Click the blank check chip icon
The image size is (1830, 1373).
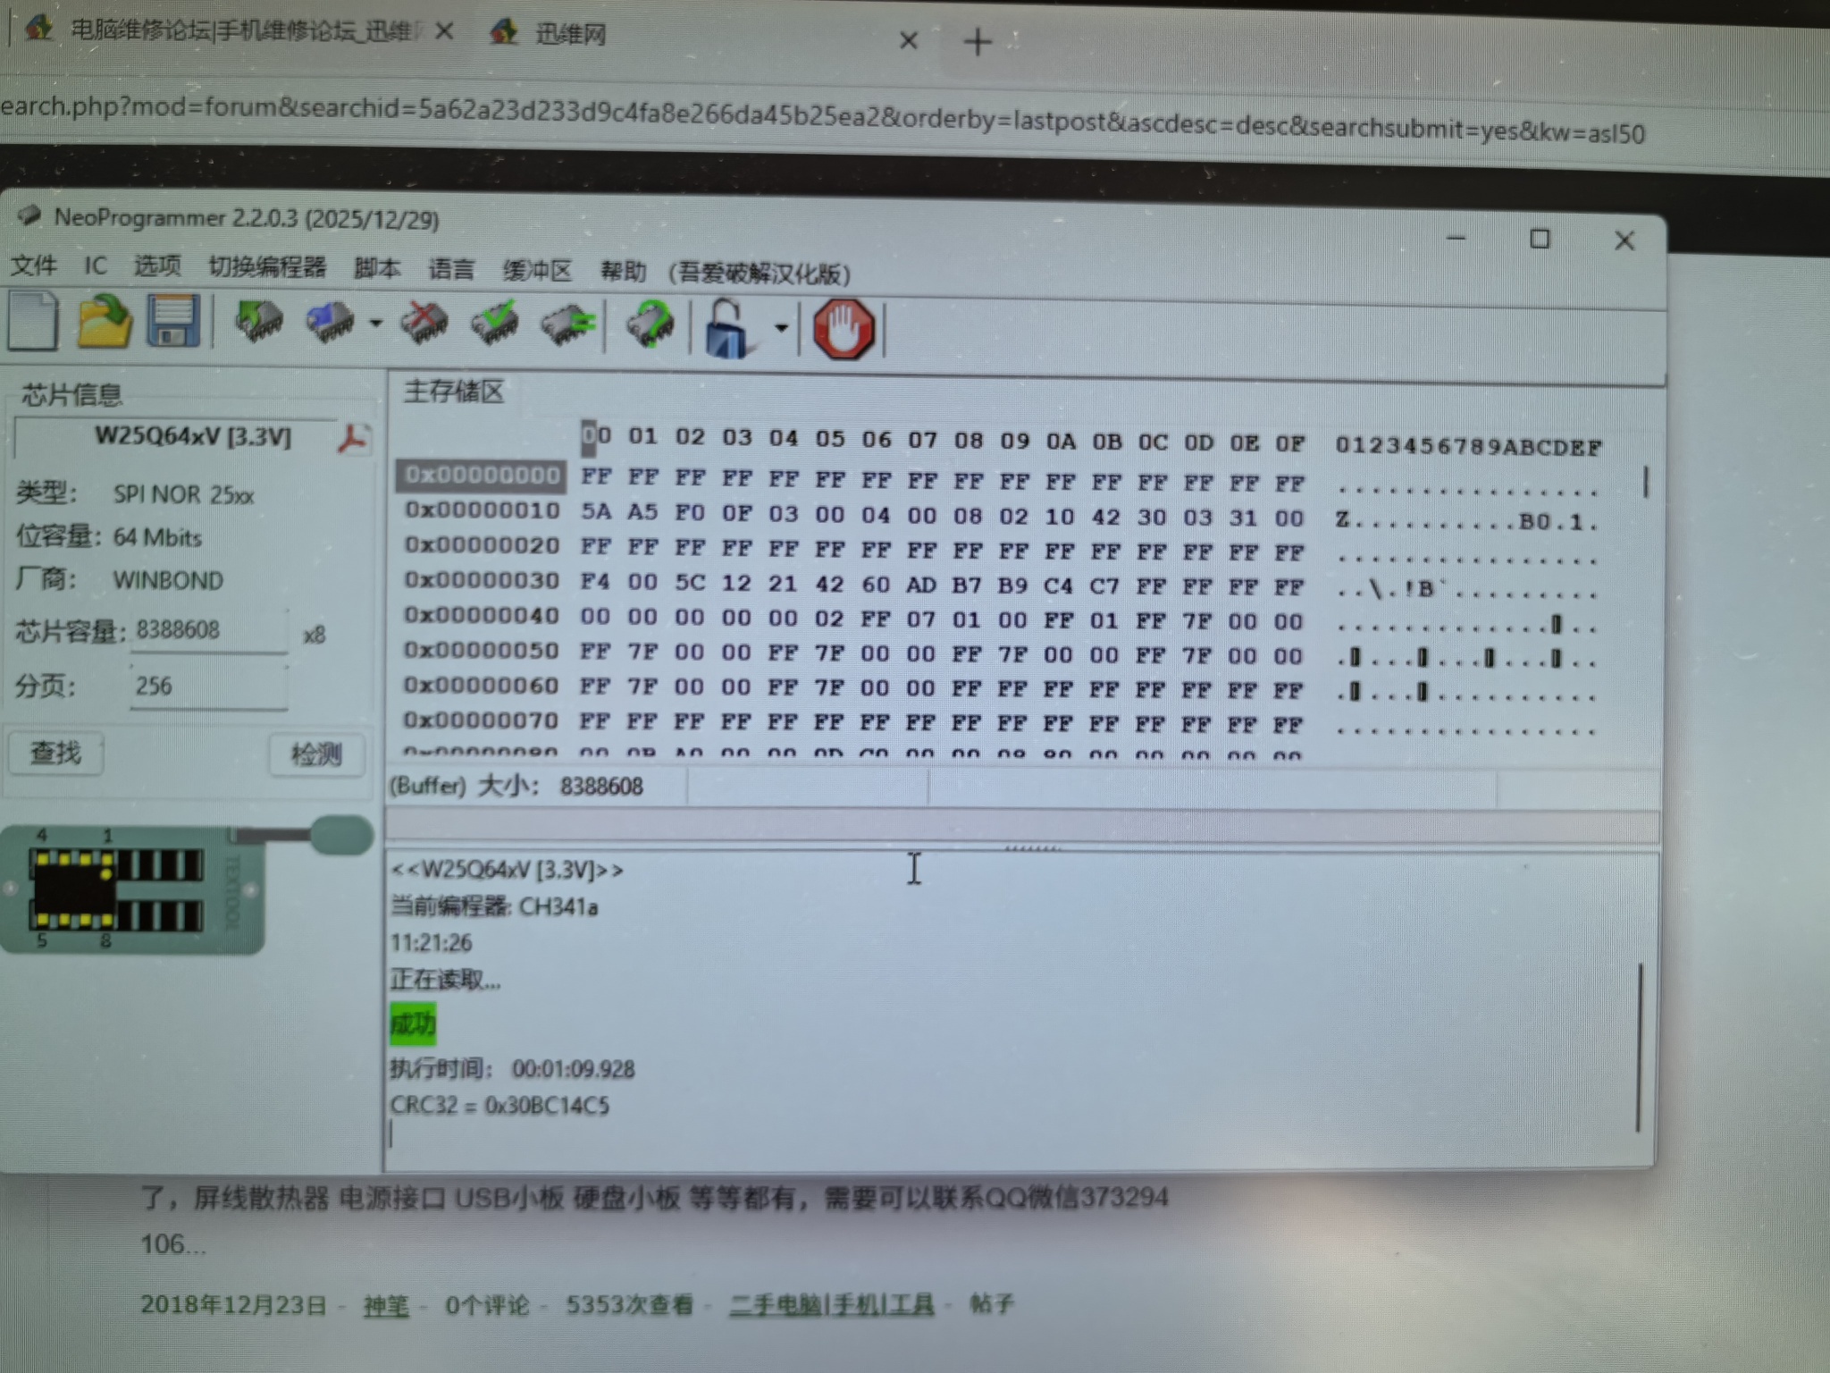[x=567, y=324]
